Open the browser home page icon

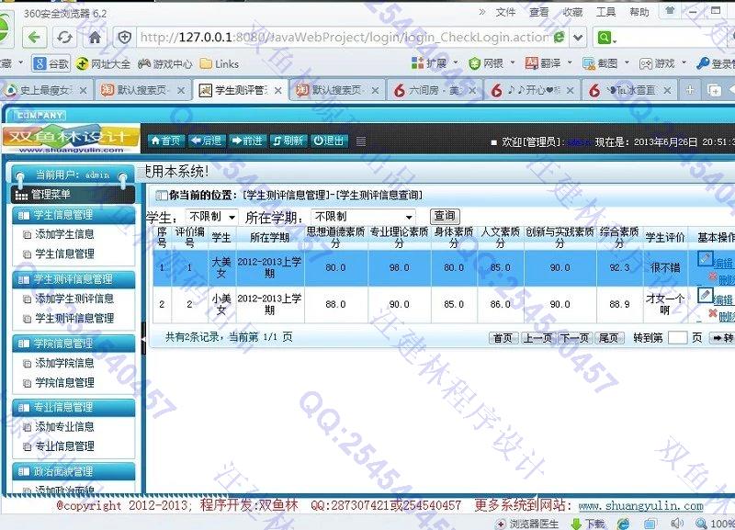95,37
